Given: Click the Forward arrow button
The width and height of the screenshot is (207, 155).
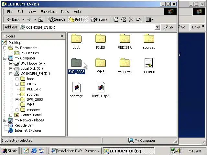Looking at the screenshot, I should [29, 19].
